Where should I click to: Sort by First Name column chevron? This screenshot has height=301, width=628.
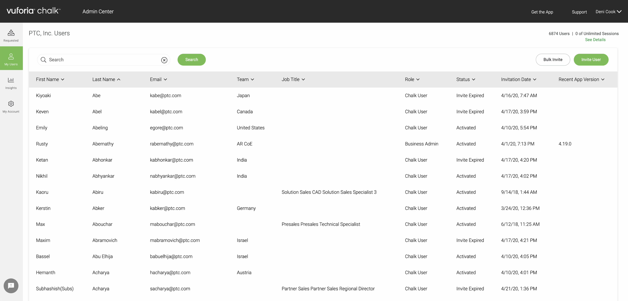tap(63, 79)
